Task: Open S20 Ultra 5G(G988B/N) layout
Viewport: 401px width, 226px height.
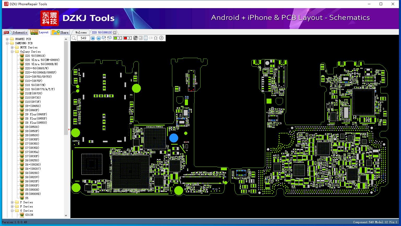Action: 42,64
